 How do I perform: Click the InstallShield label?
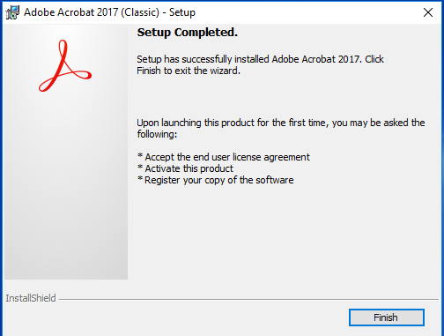(x=31, y=298)
